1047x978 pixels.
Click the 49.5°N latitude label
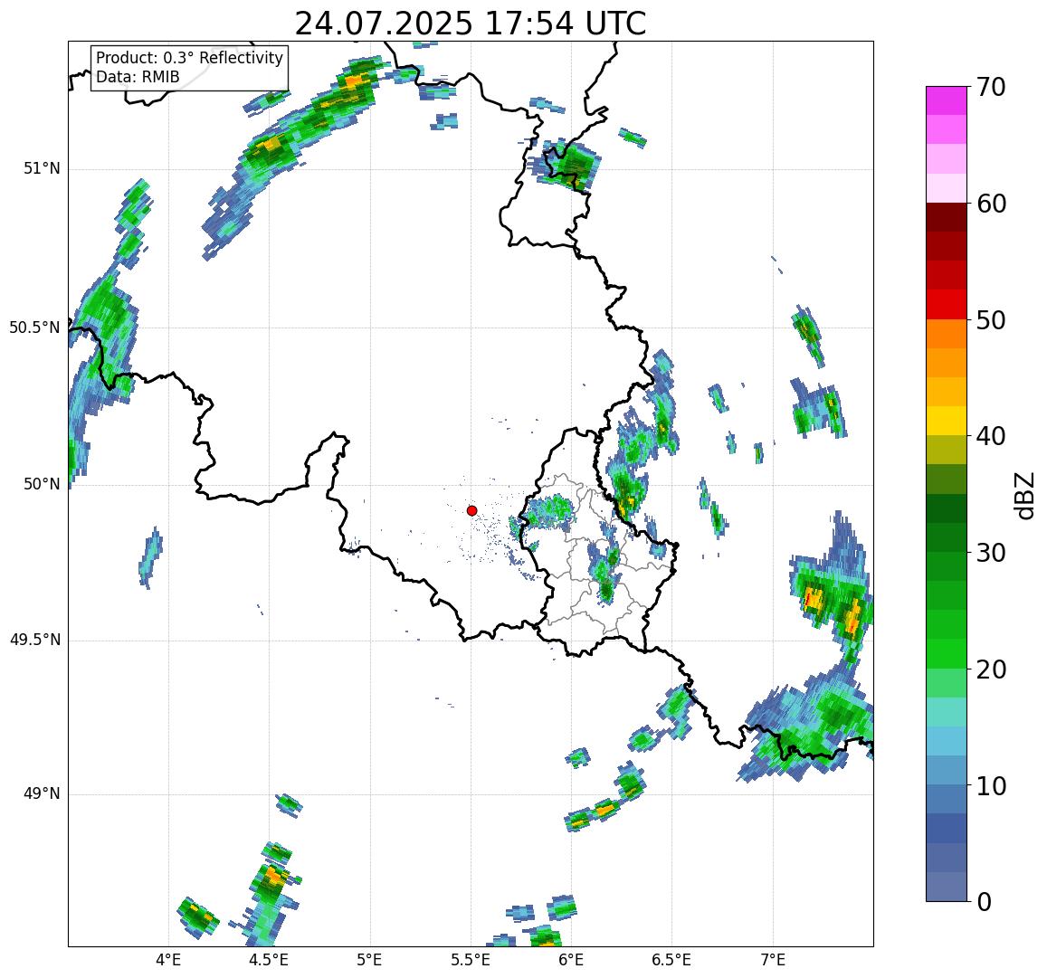34,641
